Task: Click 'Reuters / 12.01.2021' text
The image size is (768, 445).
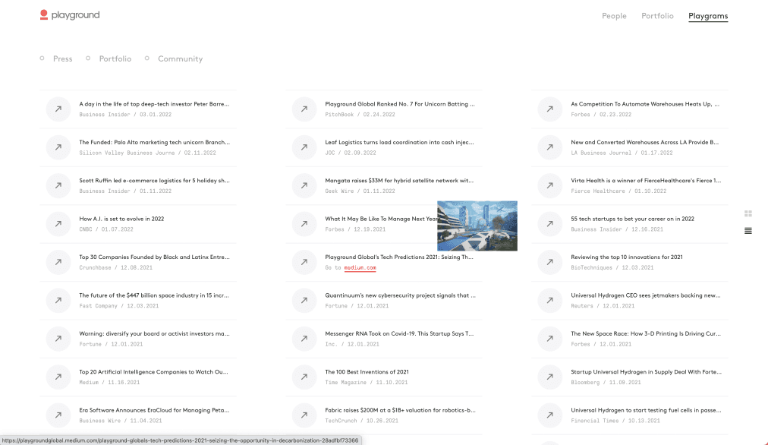Action: point(603,306)
